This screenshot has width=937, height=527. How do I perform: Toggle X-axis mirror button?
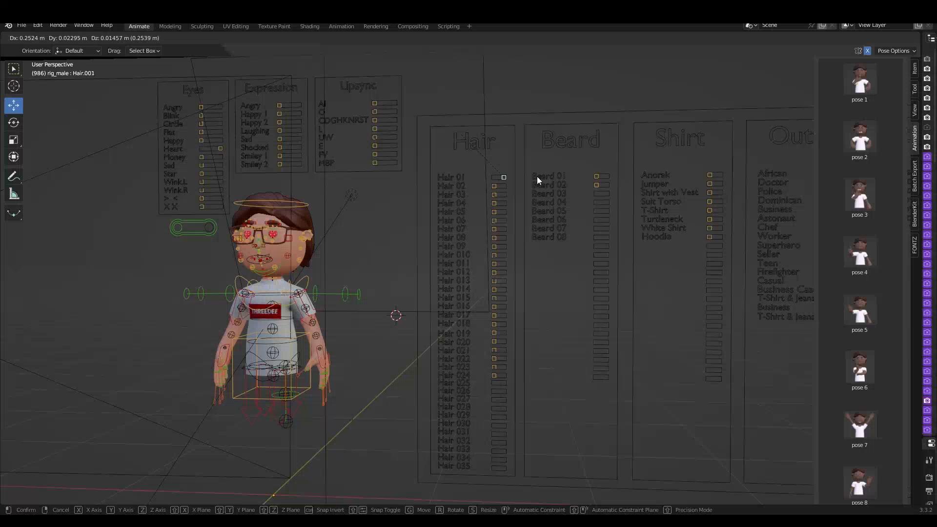coord(867,51)
